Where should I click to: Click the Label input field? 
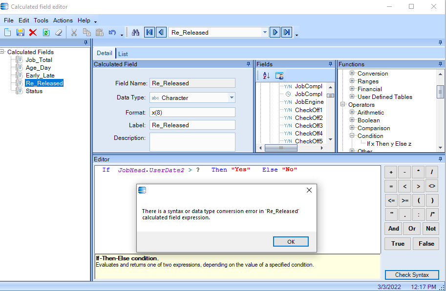(192, 125)
